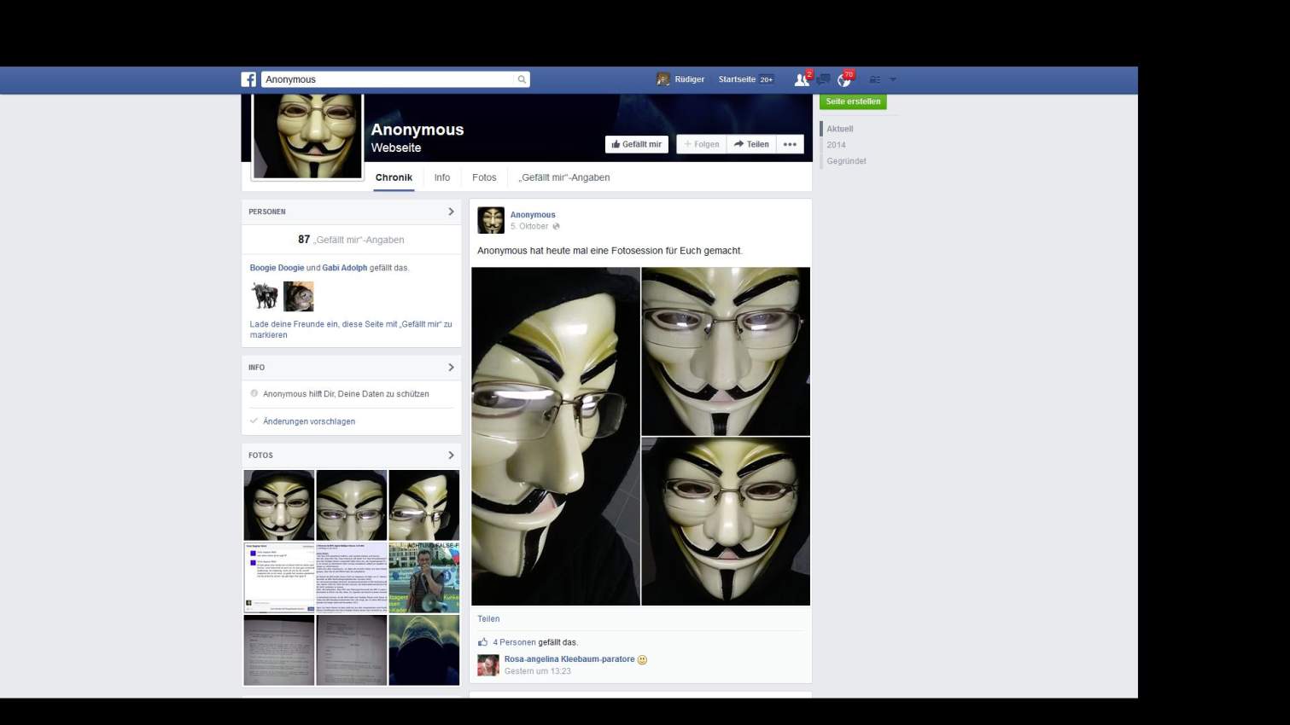Open the top-right mask post photo
Image resolution: width=1290 pixels, height=725 pixels.
[726, 351]
